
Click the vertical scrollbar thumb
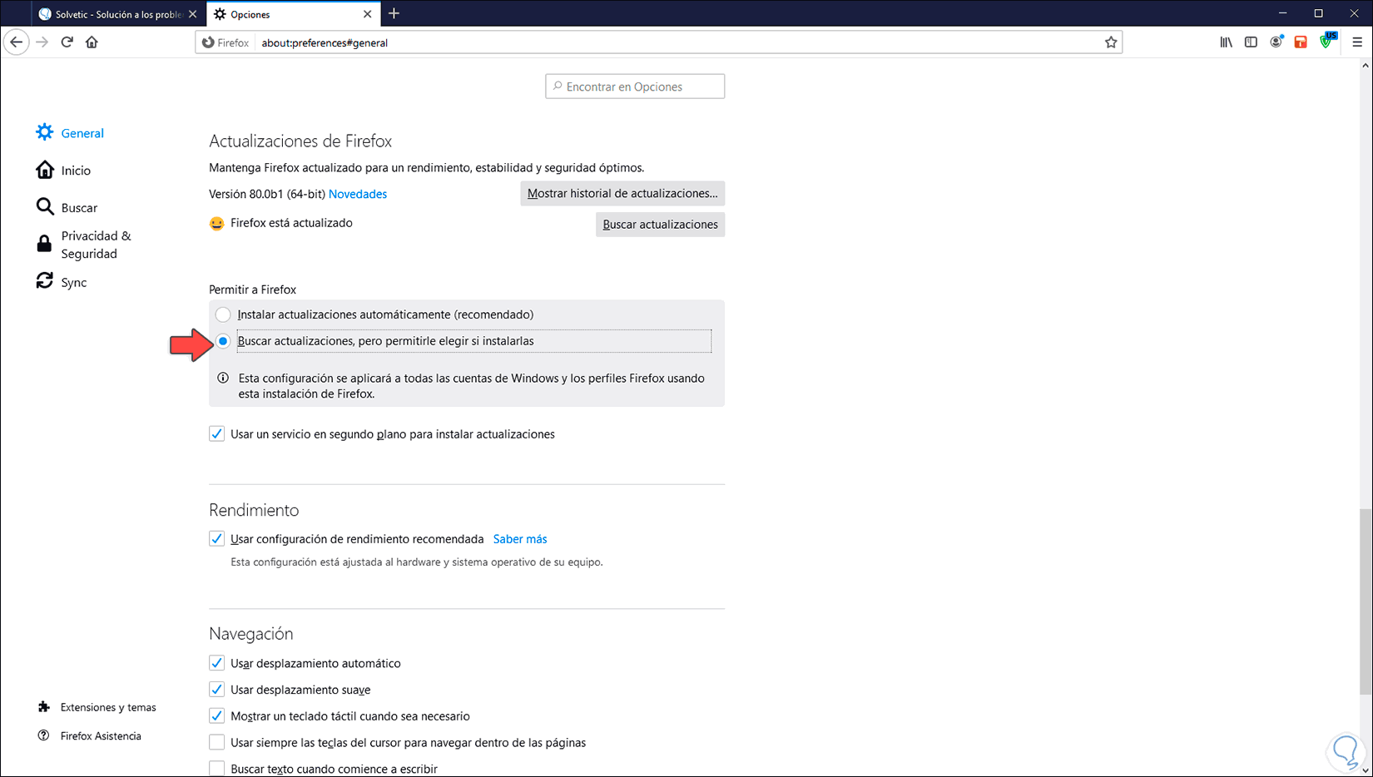(x=1365, y=601)
